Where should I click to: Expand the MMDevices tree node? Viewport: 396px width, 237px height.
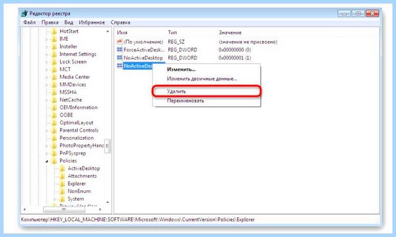pyautogui.click(x=47, y=85)
